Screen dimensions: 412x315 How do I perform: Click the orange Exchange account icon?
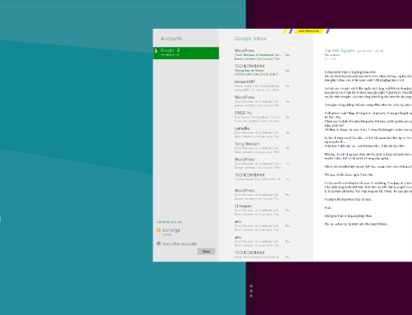pyautogui.click(x=158, y=230)
